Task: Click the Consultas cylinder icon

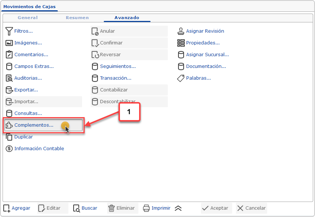Action: coord(9,113)
